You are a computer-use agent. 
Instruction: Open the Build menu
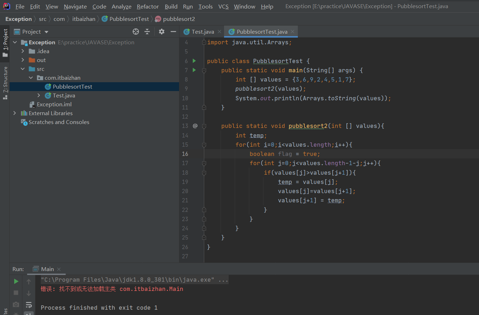(171, 6)
